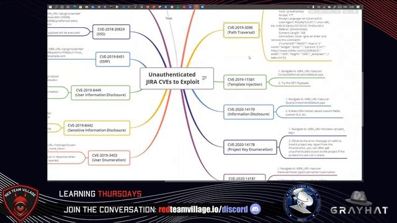Select the CVE-2019-8449 User Information Disclosure node
This screenshot has height=223, width=397.
[100, 92]
